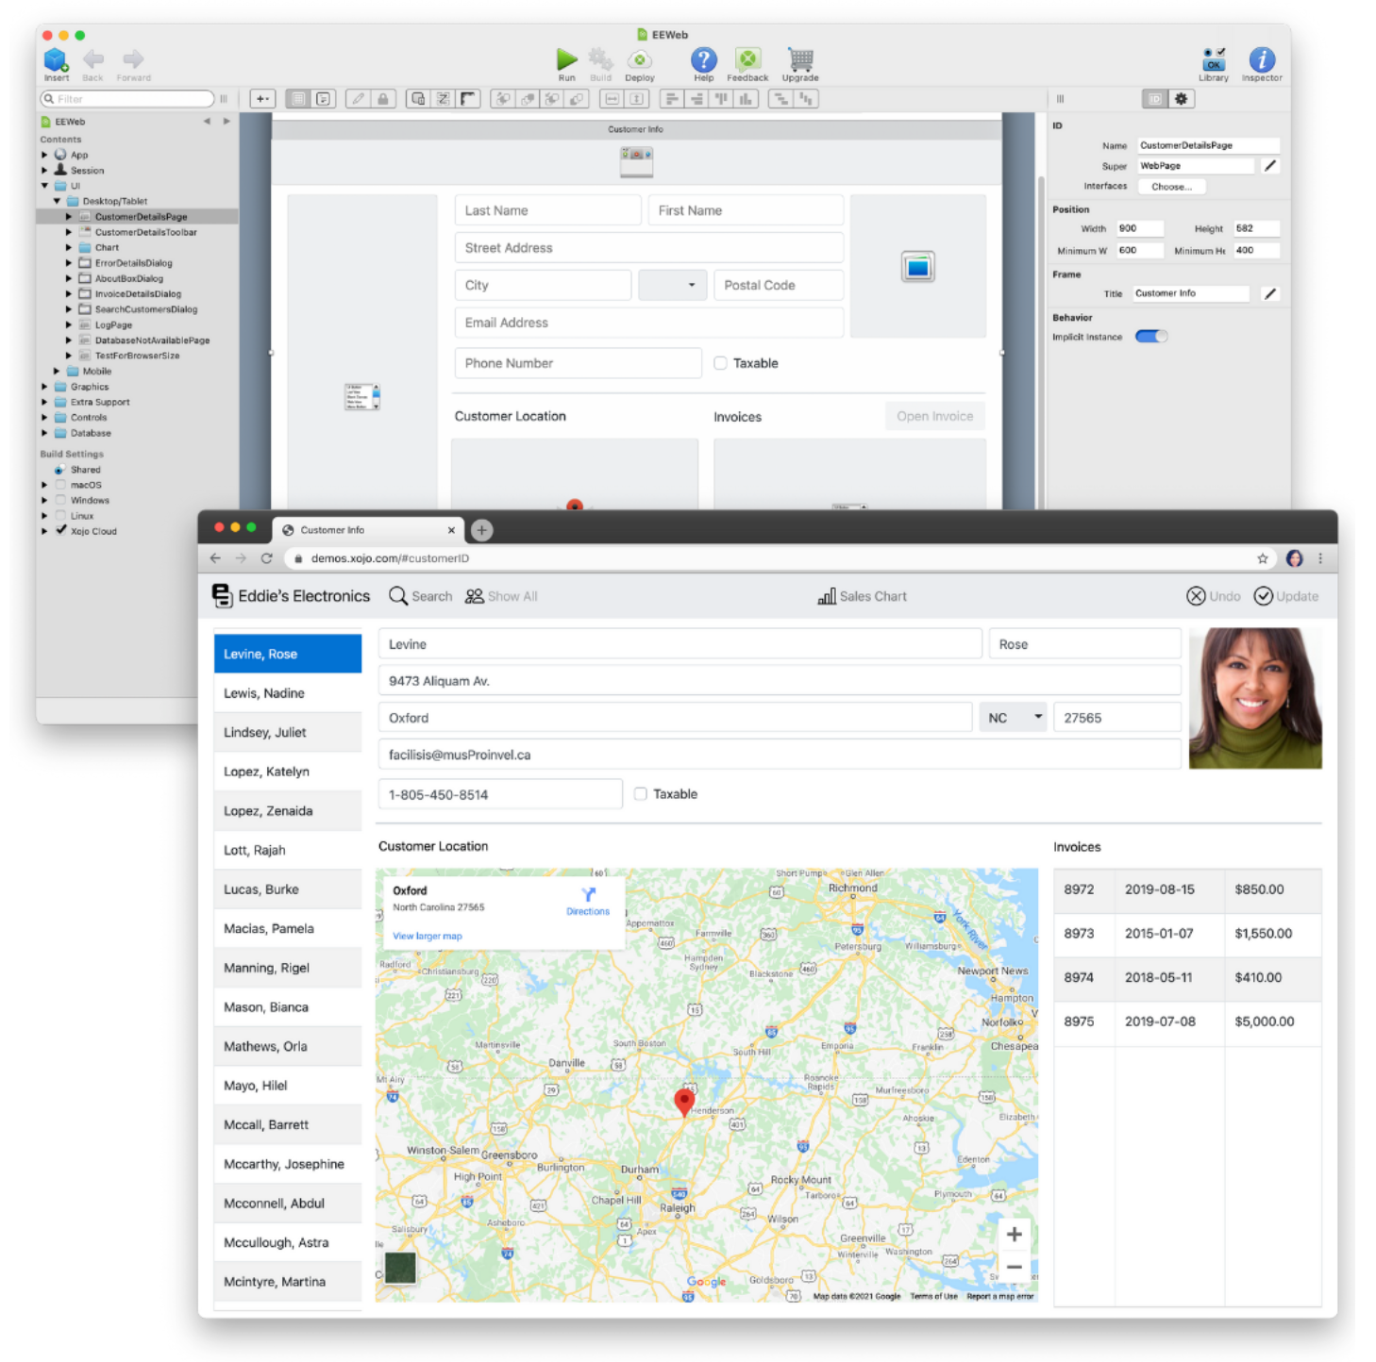Click the pencil icon next to Title field
The image size is (1376, 1362).
(x=1270, y=294)
